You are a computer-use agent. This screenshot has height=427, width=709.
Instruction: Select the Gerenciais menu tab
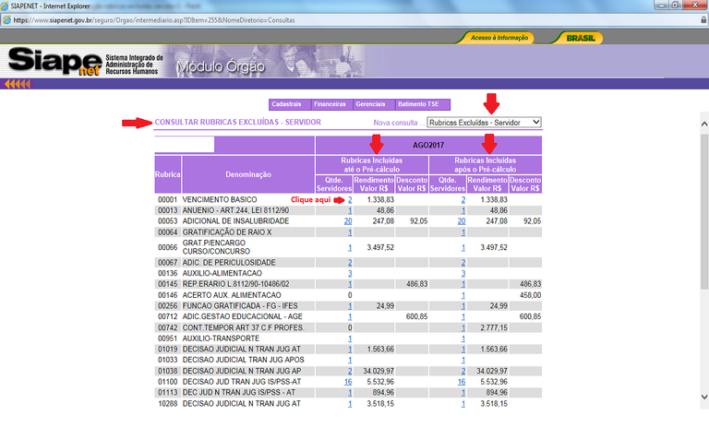[x=372, y=104]
